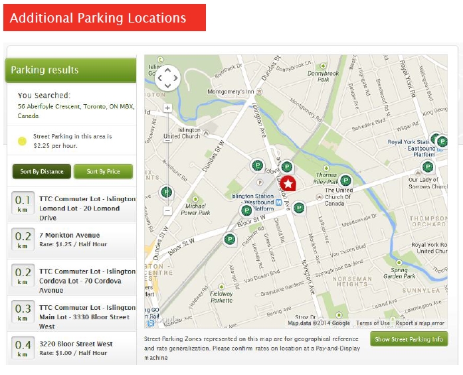
Task: Click Report a map error link
Action: point(420,323)
